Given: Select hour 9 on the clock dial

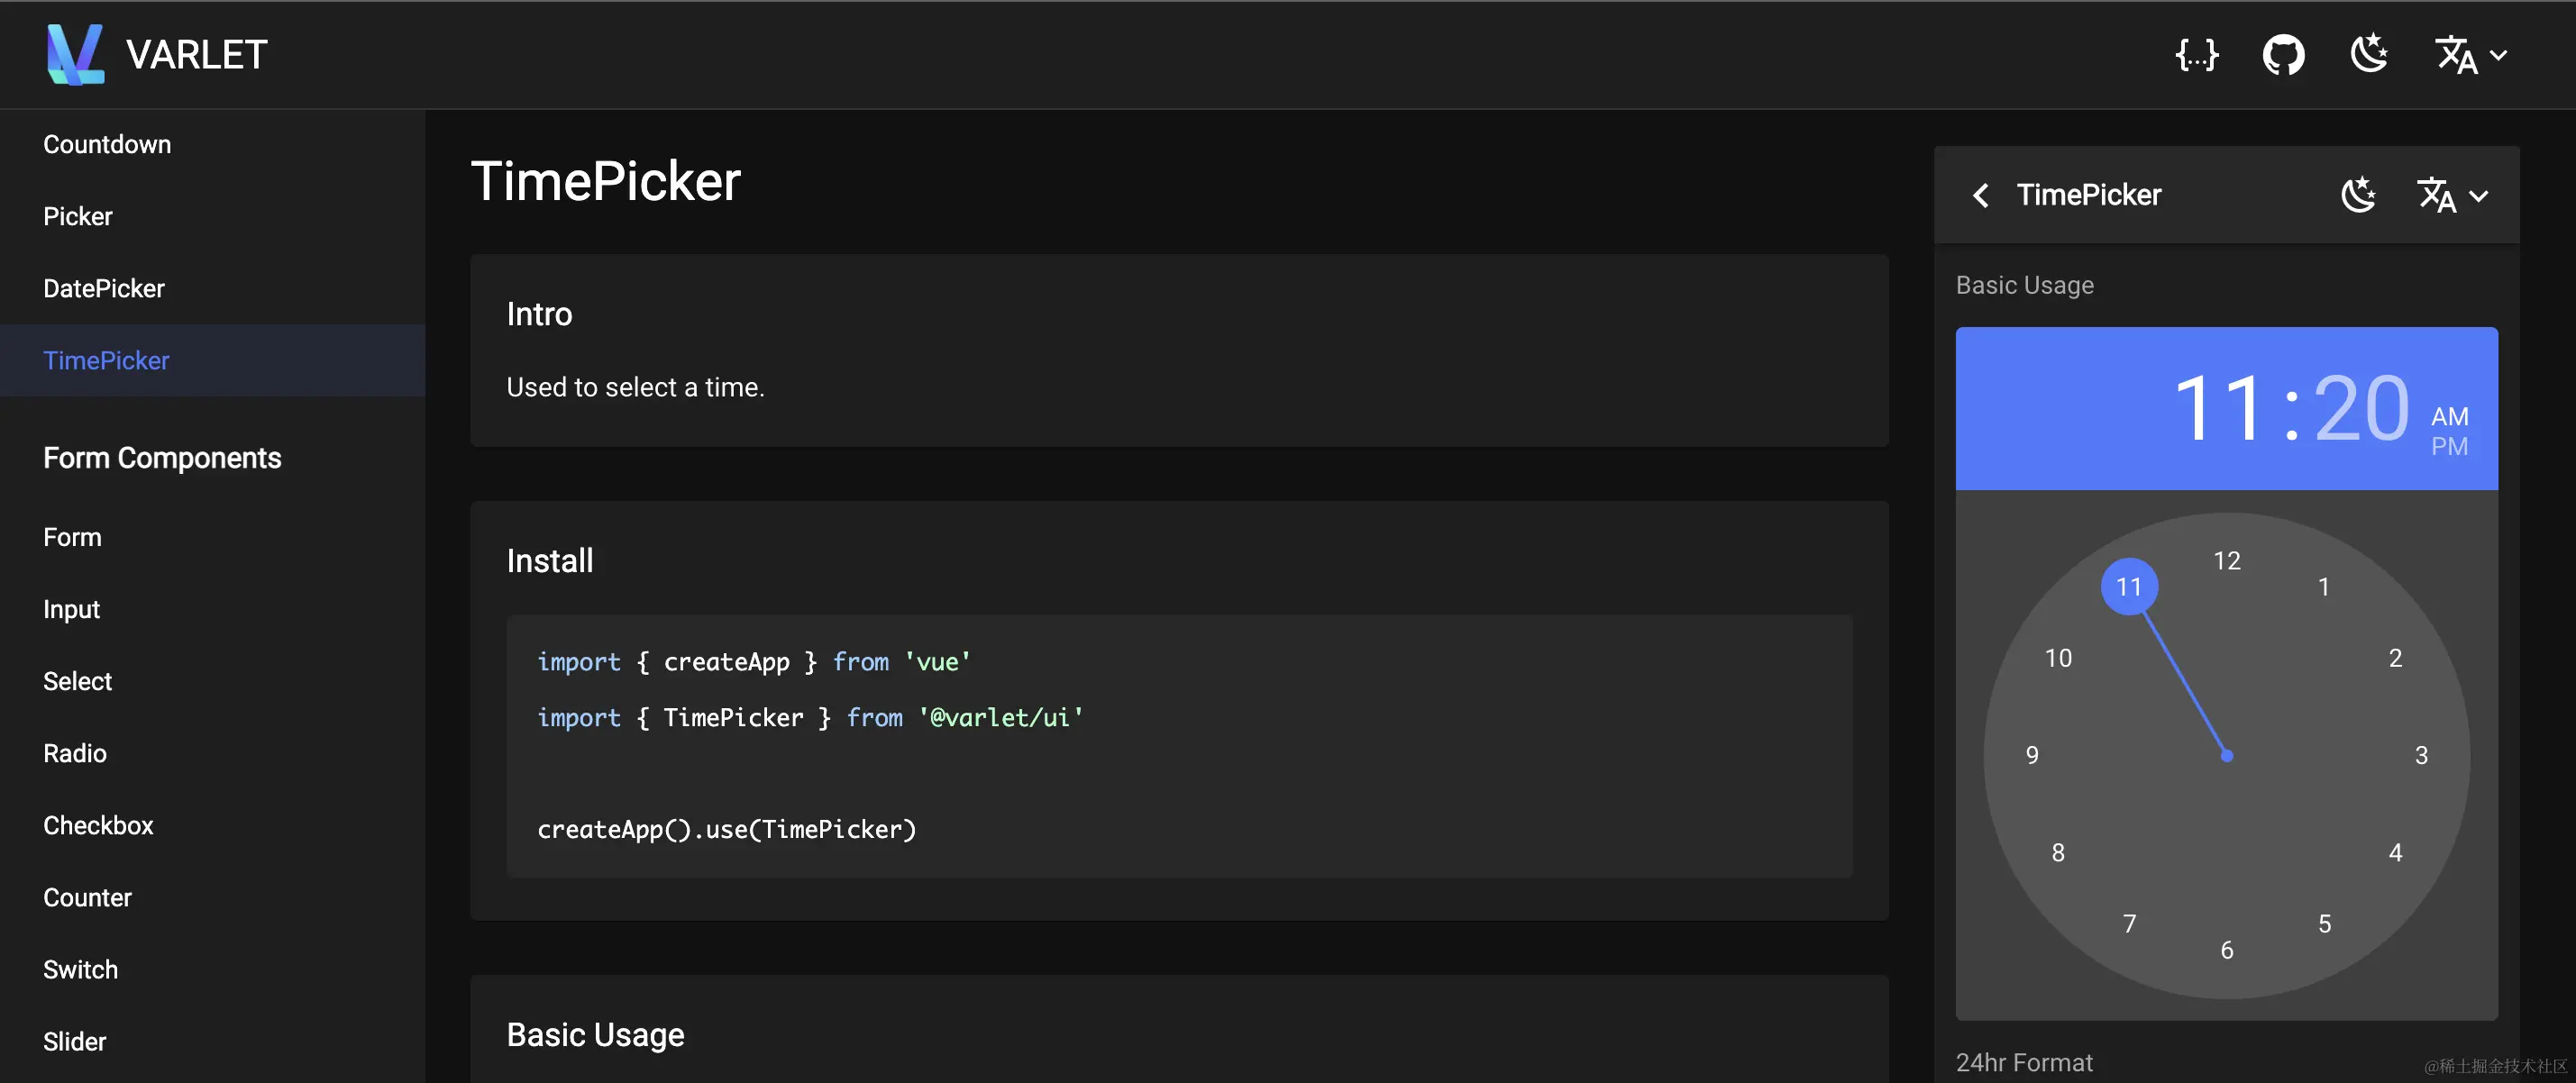Looking at the screenshot, I should point(2032,755).
